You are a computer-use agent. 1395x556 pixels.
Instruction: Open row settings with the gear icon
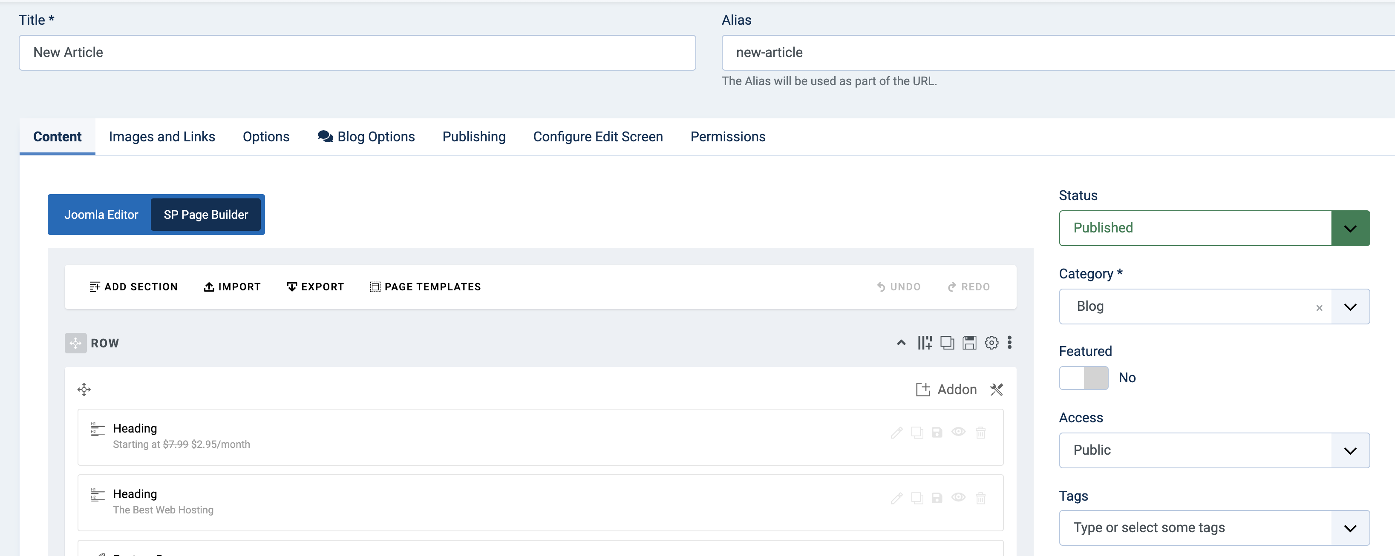(991, 342)
